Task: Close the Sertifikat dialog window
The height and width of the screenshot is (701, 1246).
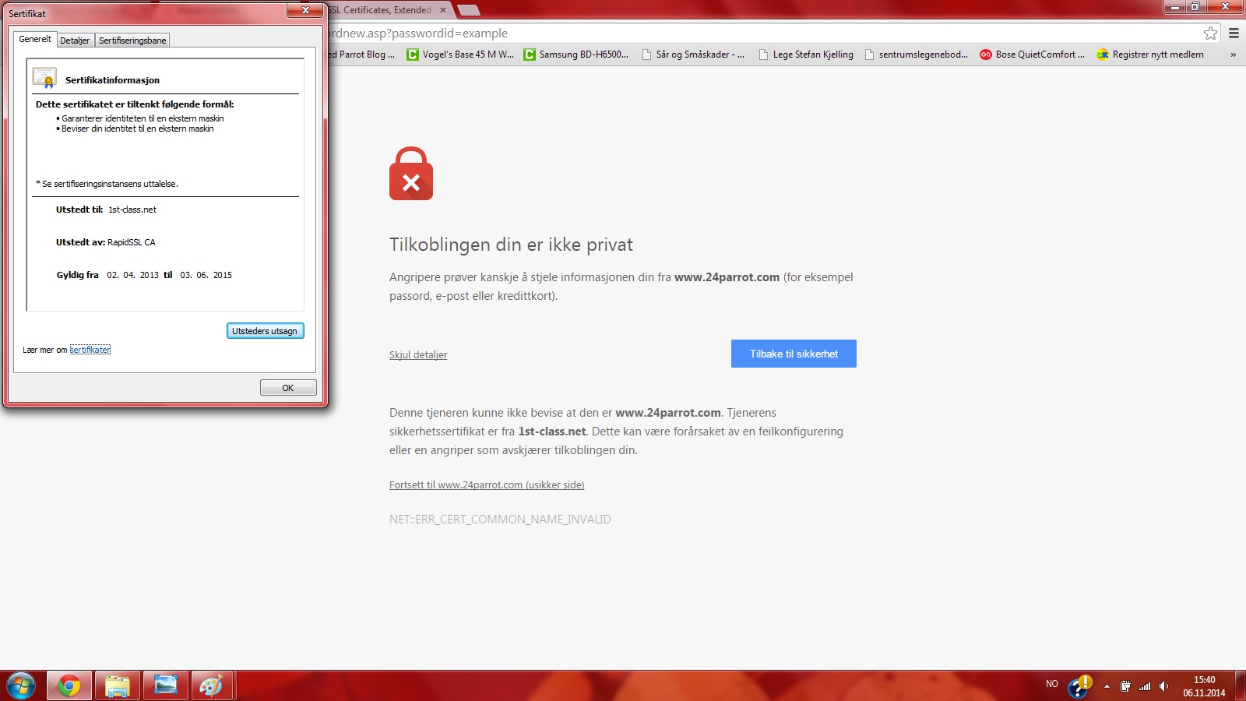Action: point(305,10)
